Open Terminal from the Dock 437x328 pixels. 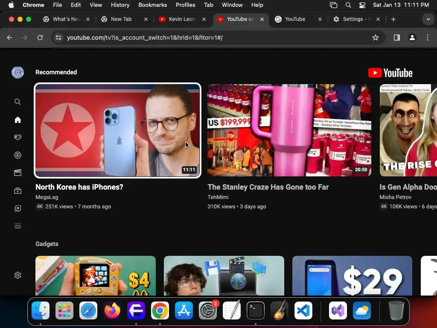[x=256, y=310]
